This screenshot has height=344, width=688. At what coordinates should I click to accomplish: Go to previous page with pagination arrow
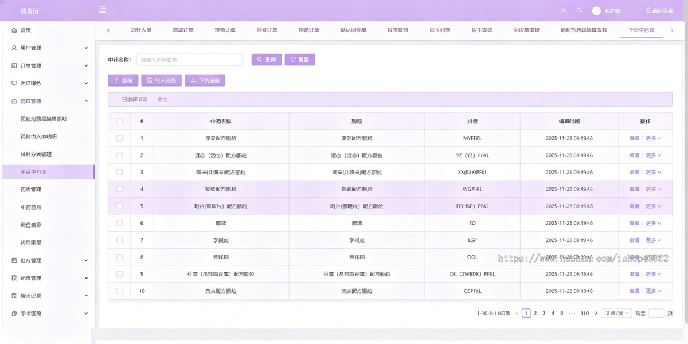[x=517, y=313]
